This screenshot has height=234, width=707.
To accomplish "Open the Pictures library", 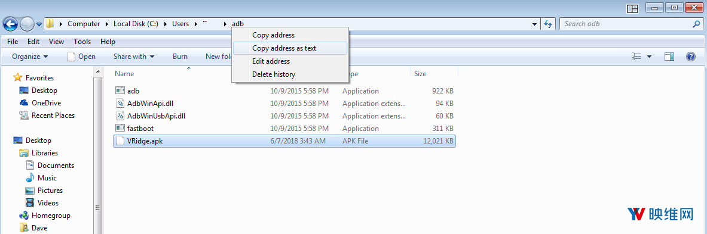I will coord(50,191).
